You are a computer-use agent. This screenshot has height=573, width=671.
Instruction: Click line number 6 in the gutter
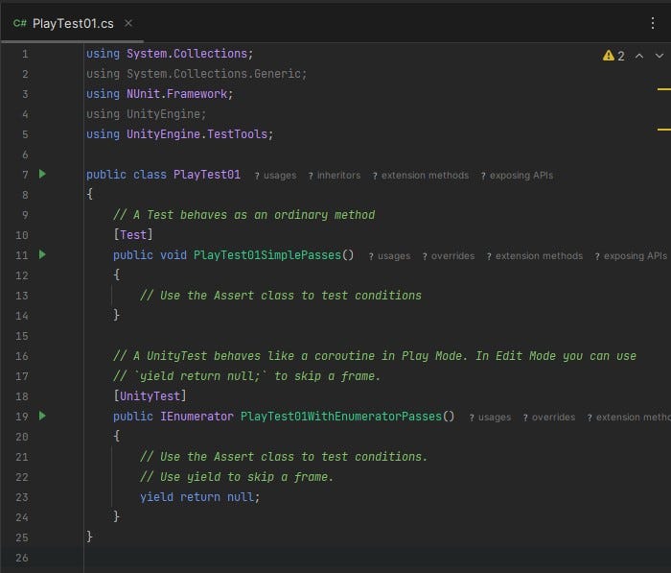click(25, 155)
